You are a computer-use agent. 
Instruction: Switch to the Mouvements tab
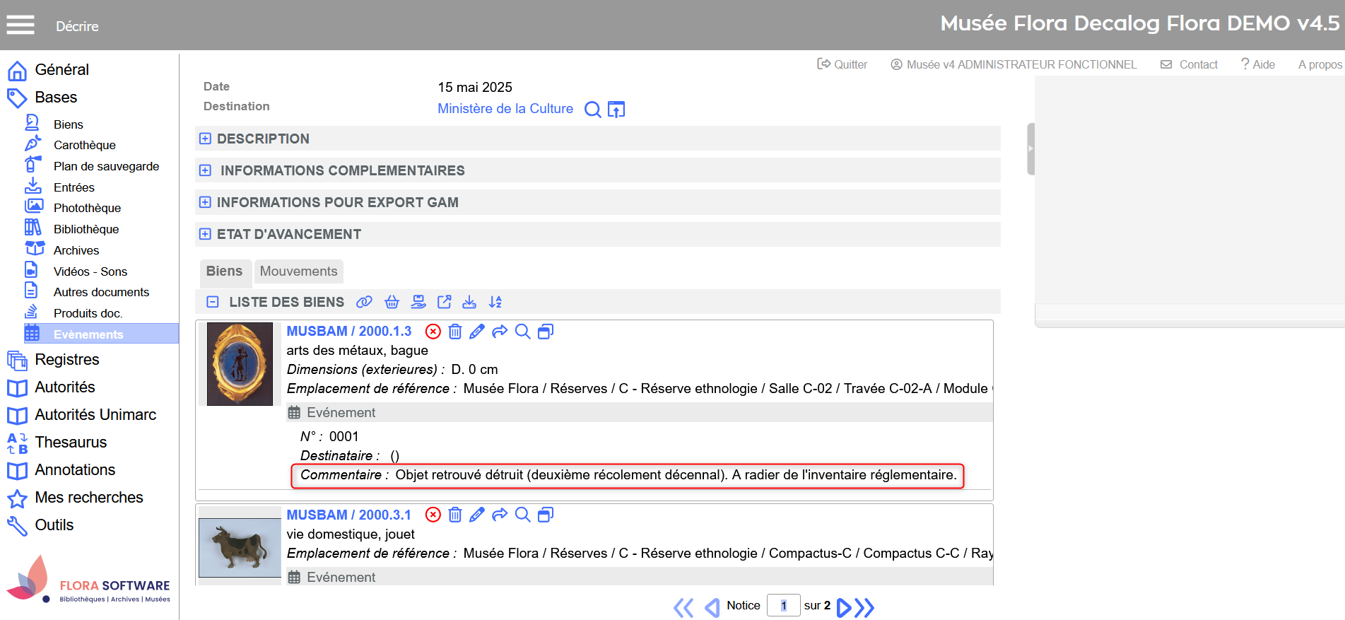[x=298, y=271]
